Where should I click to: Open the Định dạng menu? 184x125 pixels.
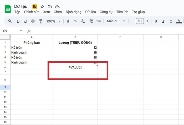point(74,12)
